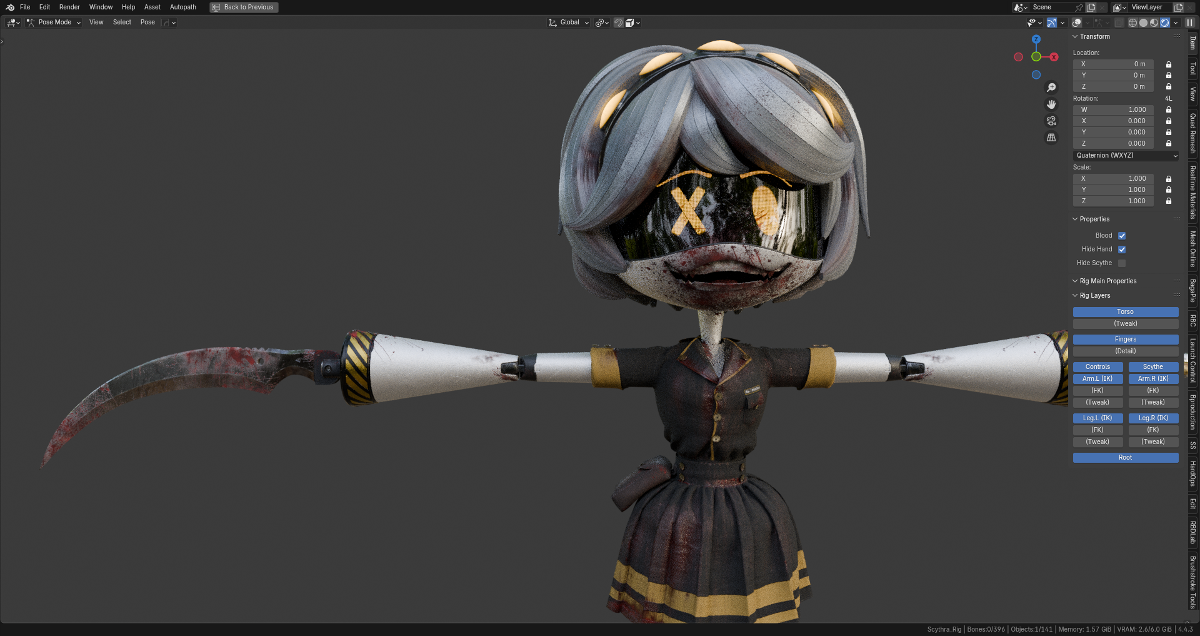Open the editor type selector icon
Screen dimensions: 1200x636
(x=13, y=23)
